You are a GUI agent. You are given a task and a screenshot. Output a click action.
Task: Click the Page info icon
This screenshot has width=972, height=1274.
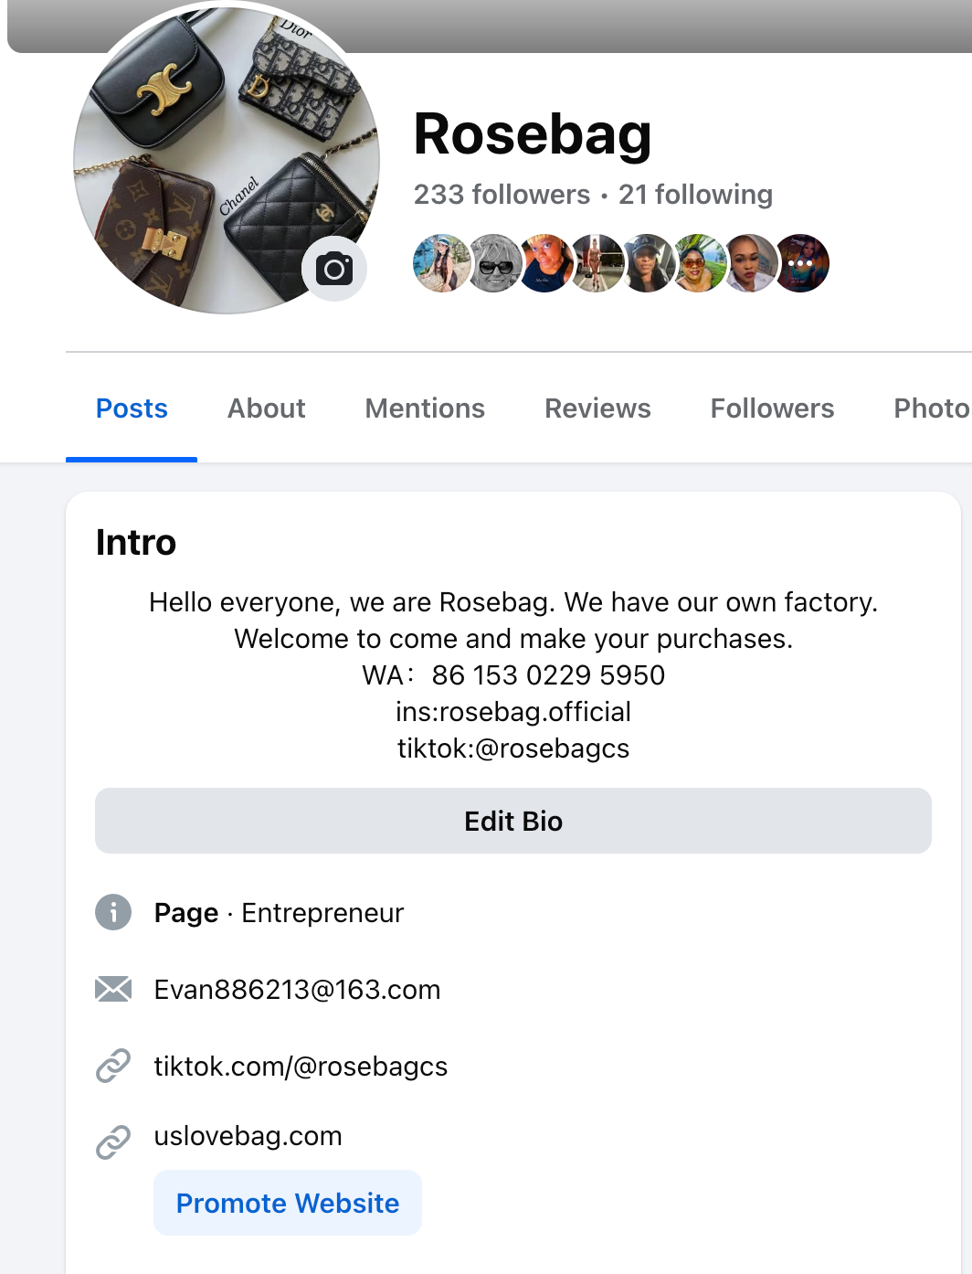point(113,912)
